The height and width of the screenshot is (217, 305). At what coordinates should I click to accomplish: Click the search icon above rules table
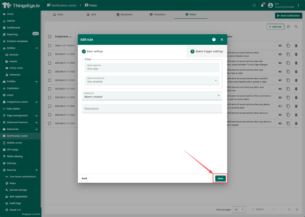point(296,27)
